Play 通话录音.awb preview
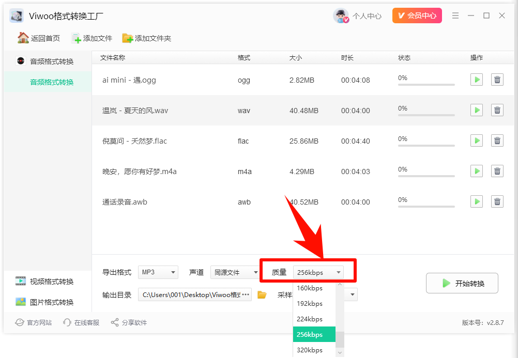 (x=476, y=201)
